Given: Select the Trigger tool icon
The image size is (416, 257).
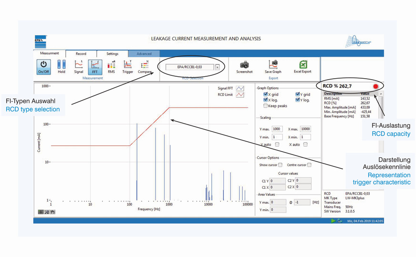Looking at the screenshot, I should point(127,66).
